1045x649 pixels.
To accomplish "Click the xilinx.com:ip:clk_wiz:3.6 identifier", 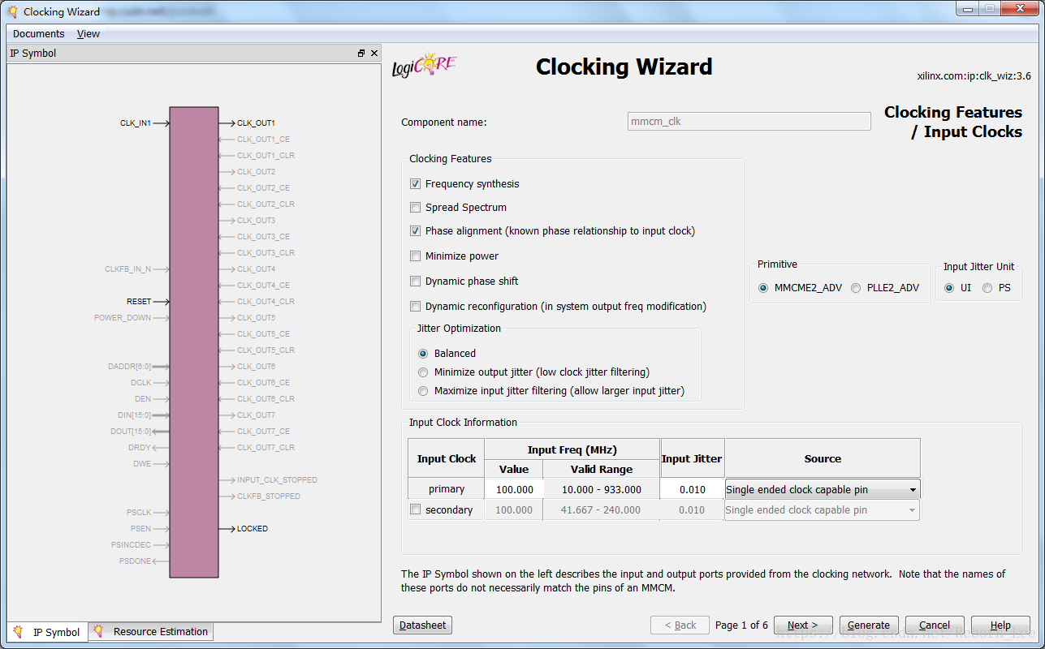I will pyautogui.click(x=974, y=76).
